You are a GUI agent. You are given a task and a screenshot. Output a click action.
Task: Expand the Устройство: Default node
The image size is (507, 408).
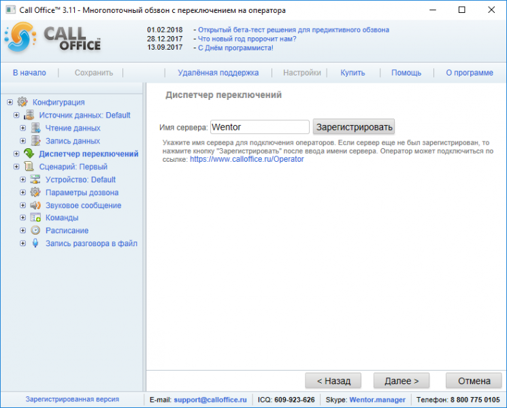pos(22,180)
